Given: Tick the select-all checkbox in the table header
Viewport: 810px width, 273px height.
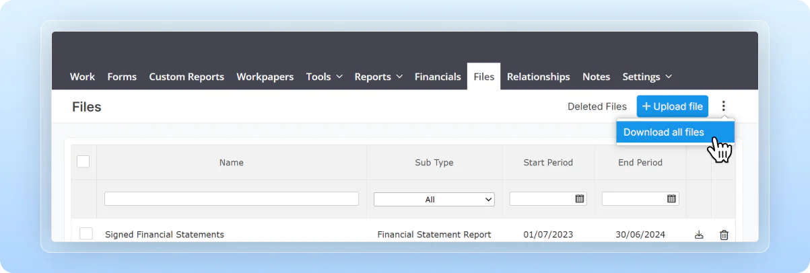Looking at the screenshot, I should (83, 161).
